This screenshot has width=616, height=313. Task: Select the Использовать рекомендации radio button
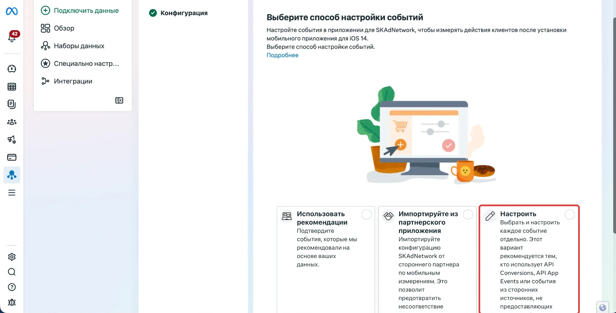pyautogui.click(x=367, y=214)
